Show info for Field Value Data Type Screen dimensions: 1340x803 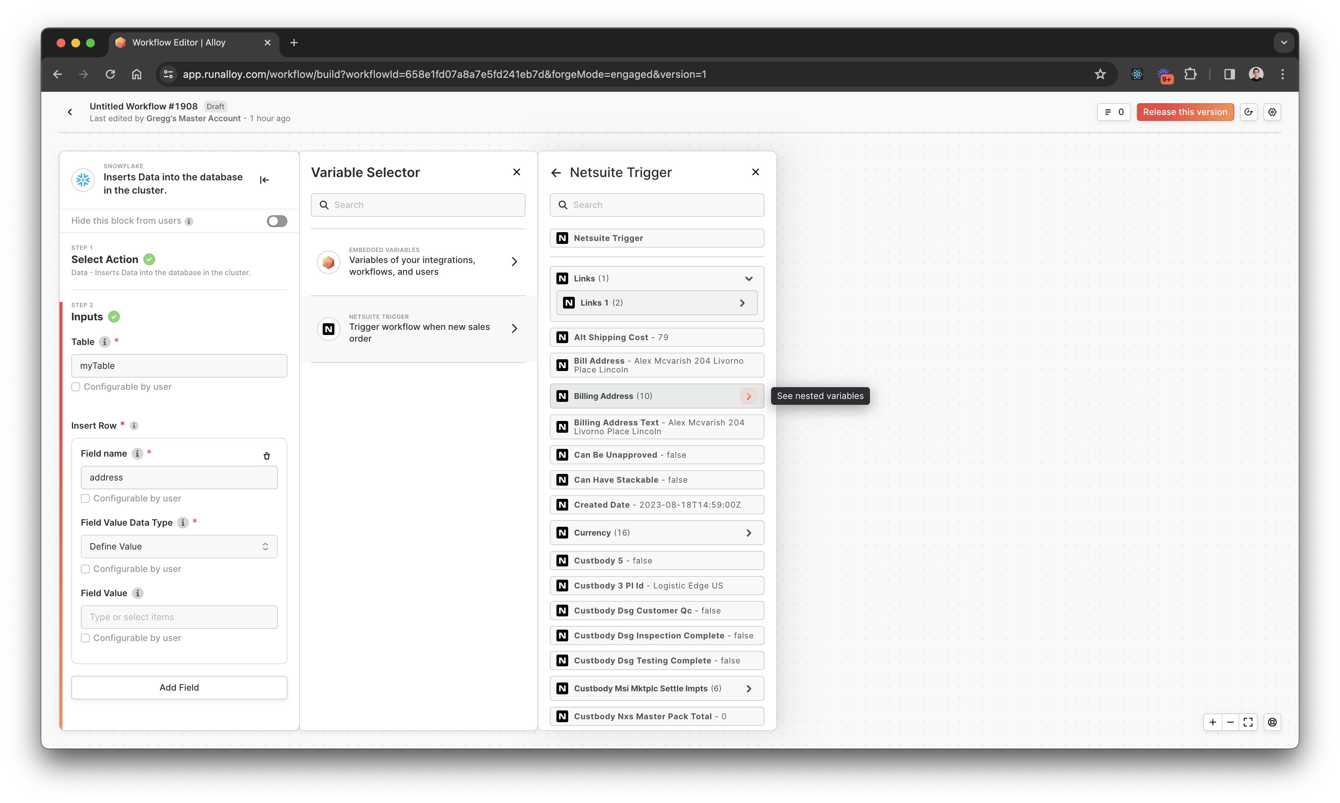[183, 523]
